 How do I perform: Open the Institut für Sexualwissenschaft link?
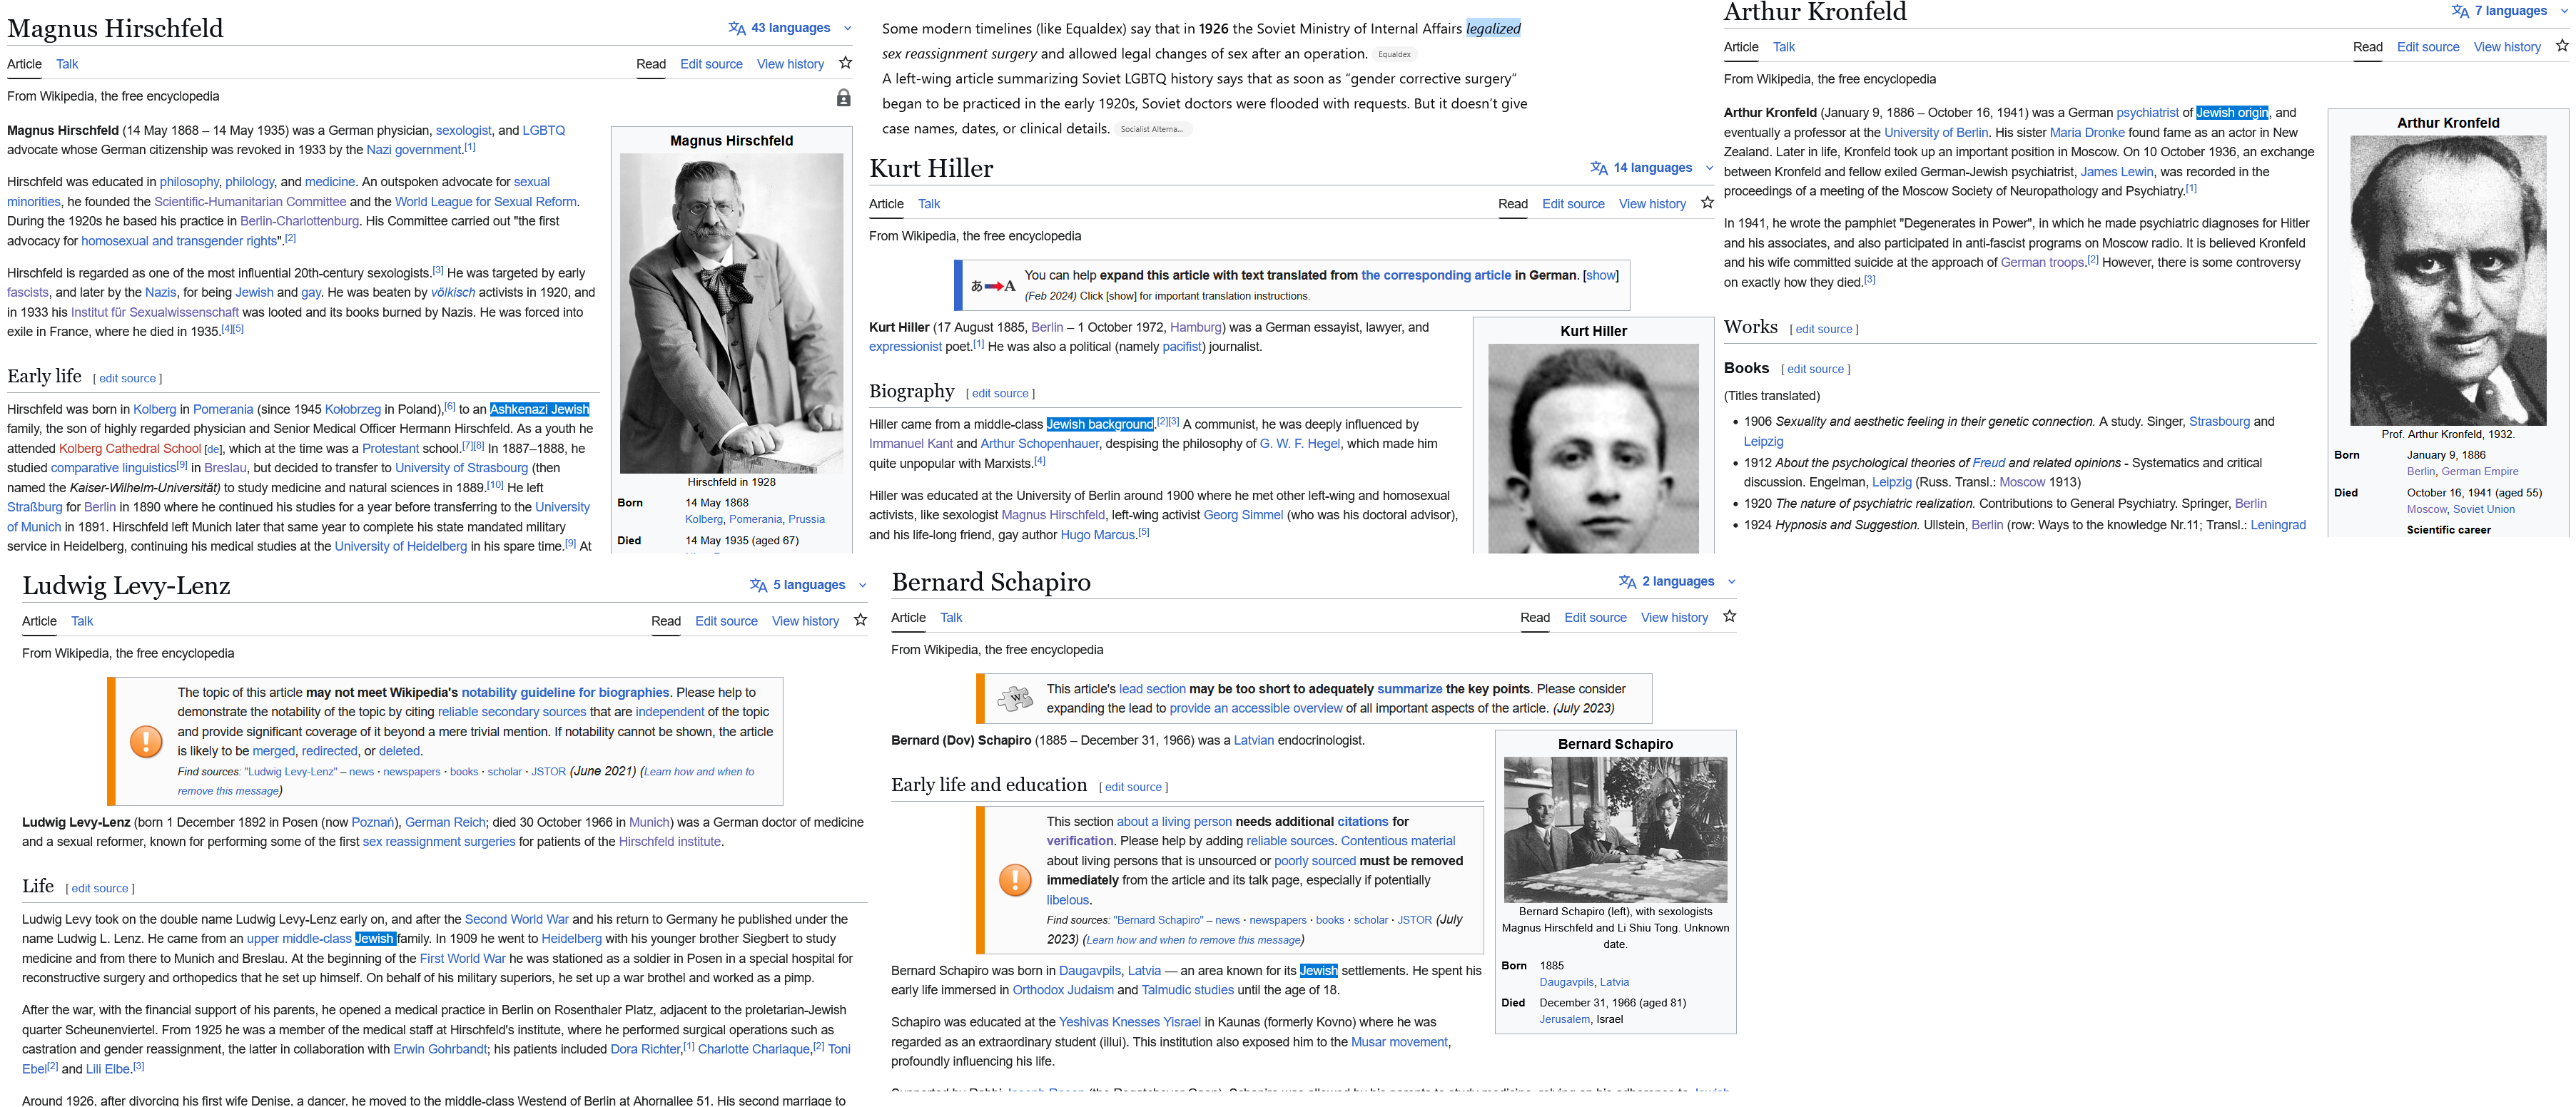[154, 312]
